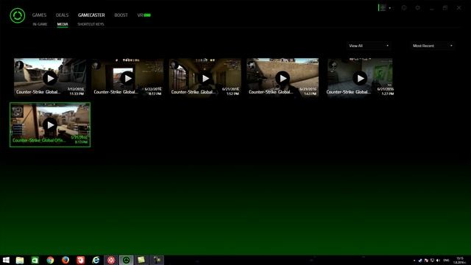
Task: Click the highlighted 'Counter-Strike: Global Offe...' title
Action: pyautogui.click(x=39, y=141)
